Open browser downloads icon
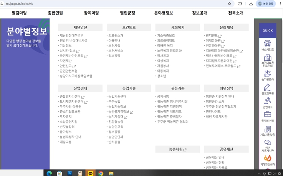 tap(251, 4)
